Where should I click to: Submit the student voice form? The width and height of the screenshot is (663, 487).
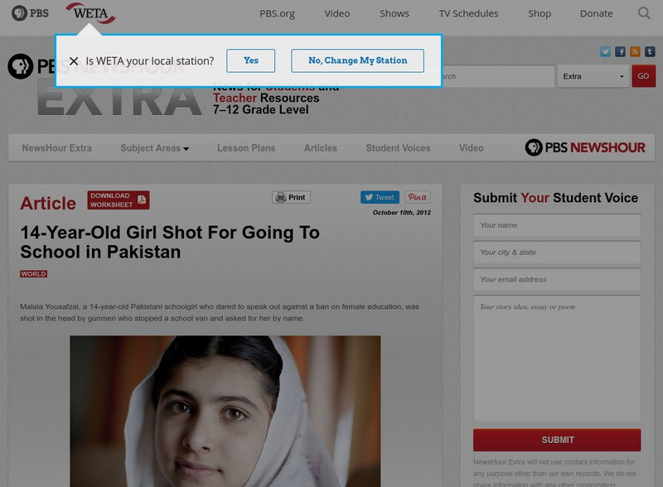point(557,440)
